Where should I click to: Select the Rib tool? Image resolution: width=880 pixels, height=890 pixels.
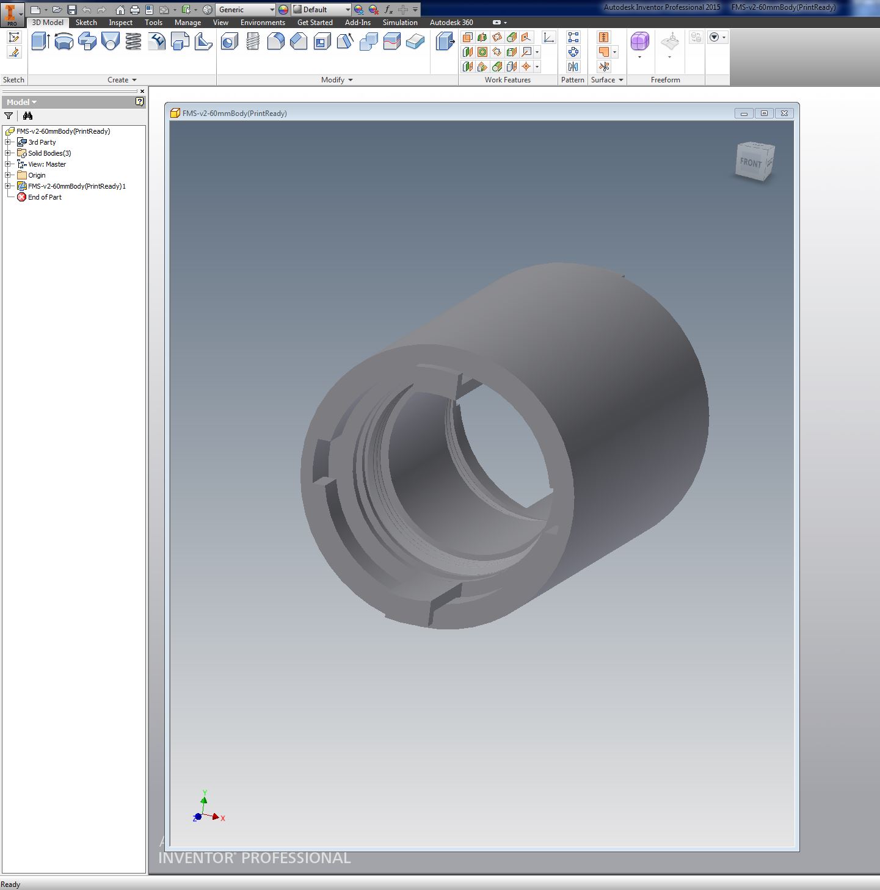[x=203, y=42]
